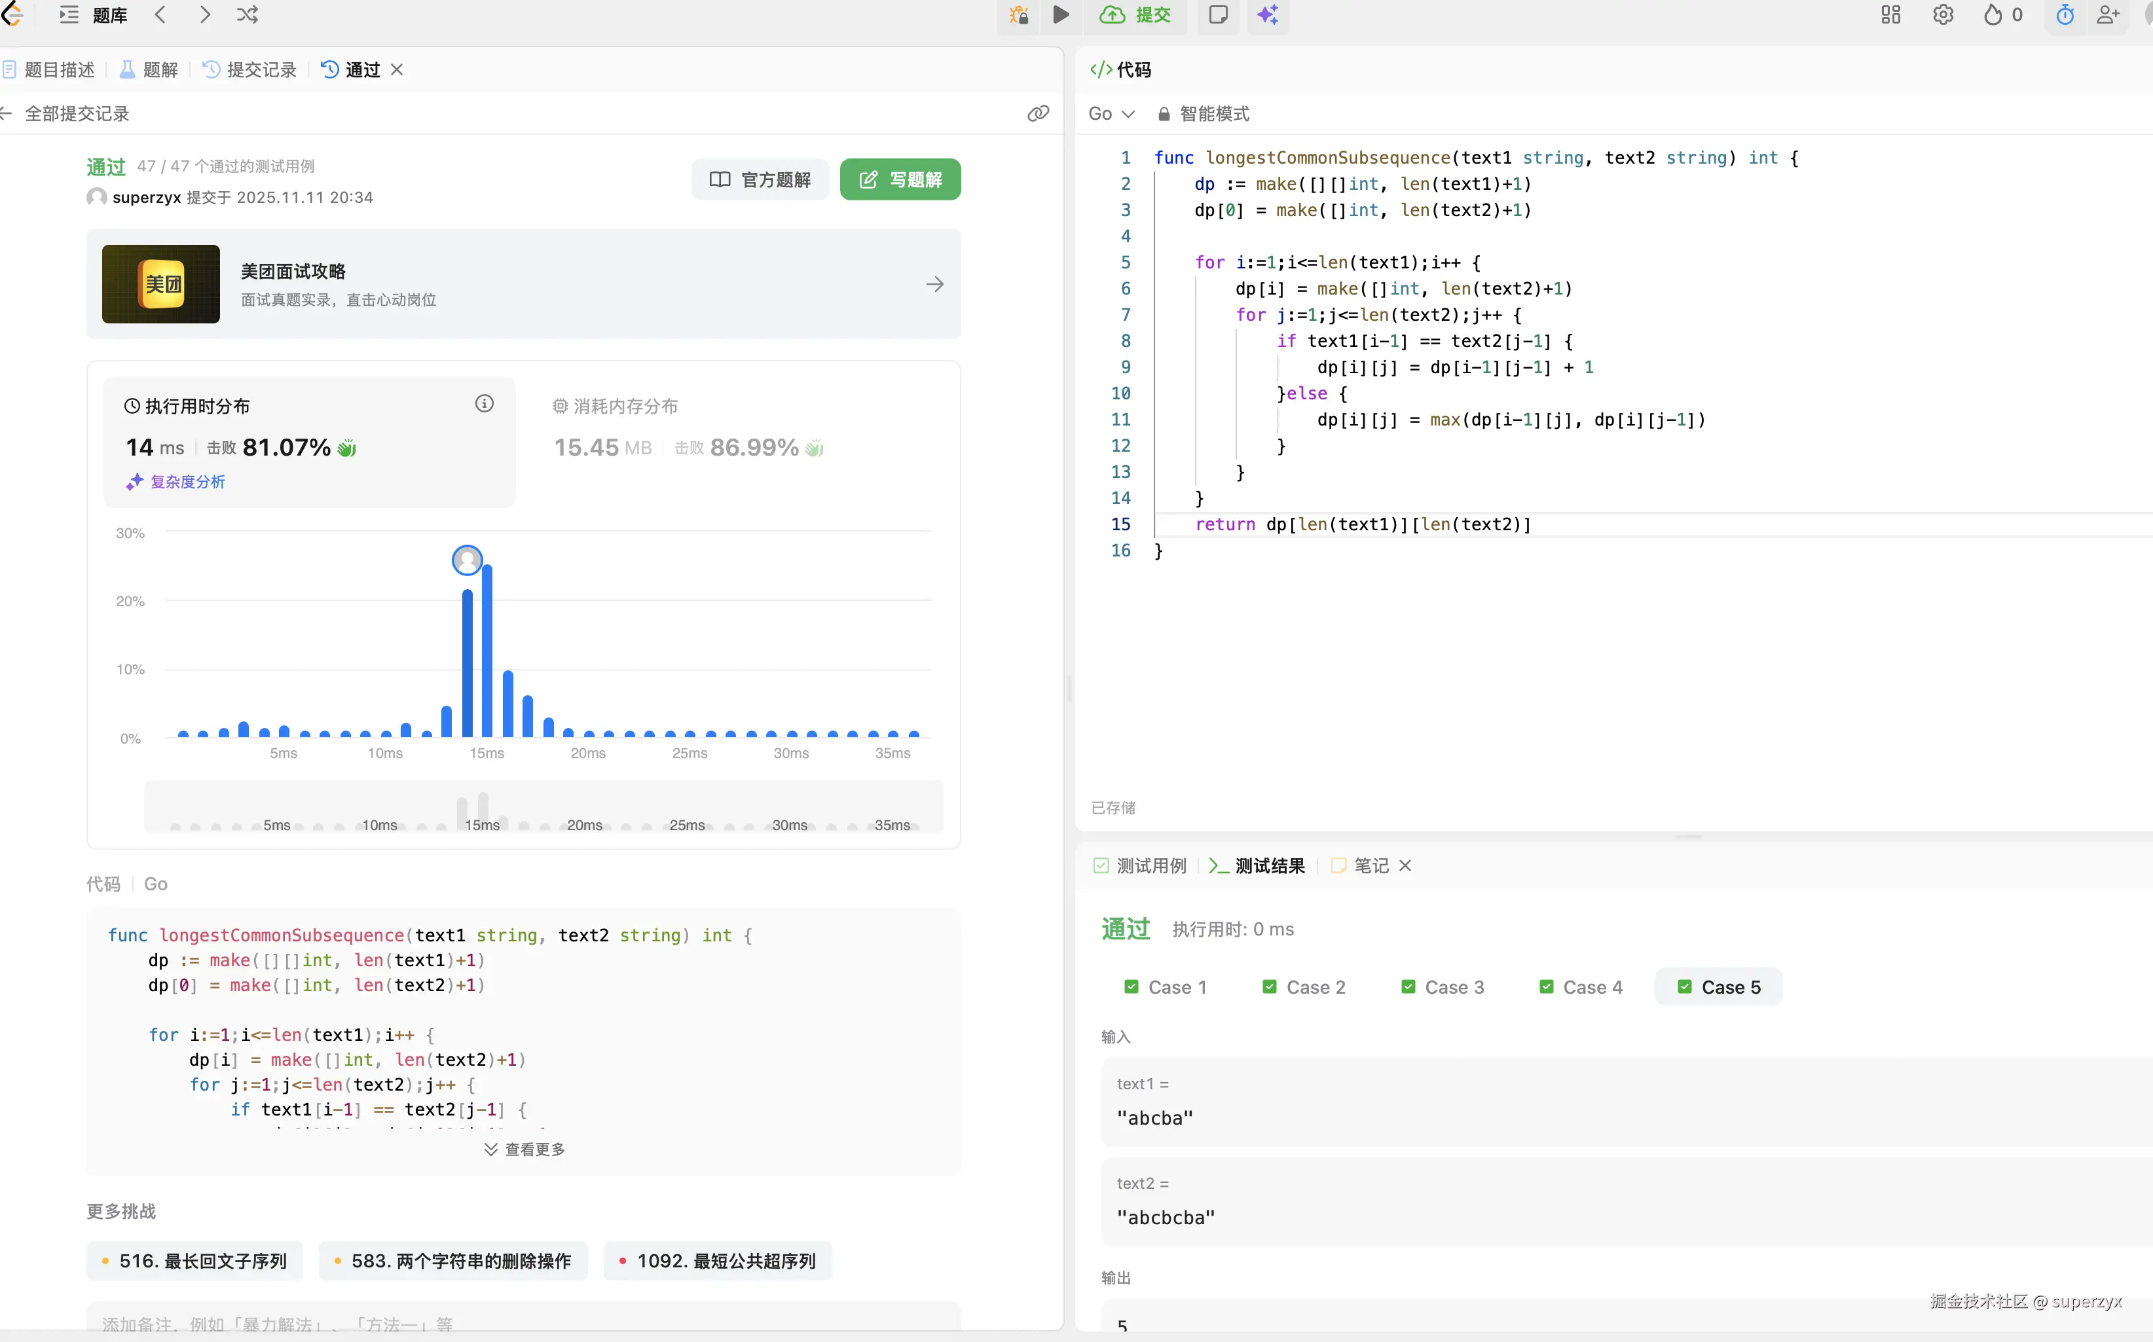Click the run code play icon
The image size is (2153, 1342).
point(1061,15)
